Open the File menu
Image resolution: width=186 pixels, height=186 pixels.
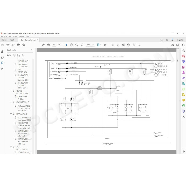pos(2,36)
